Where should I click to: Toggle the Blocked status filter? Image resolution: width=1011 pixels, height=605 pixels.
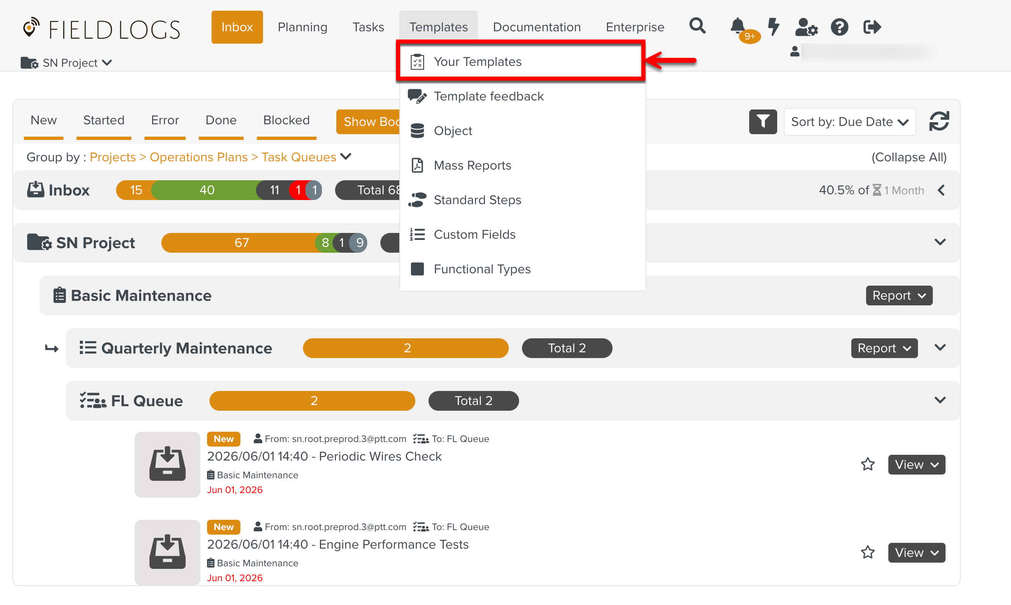287,121
